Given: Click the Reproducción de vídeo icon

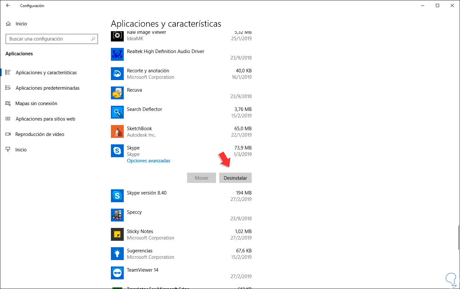Looking at the screenshot, I should point(8,134).
